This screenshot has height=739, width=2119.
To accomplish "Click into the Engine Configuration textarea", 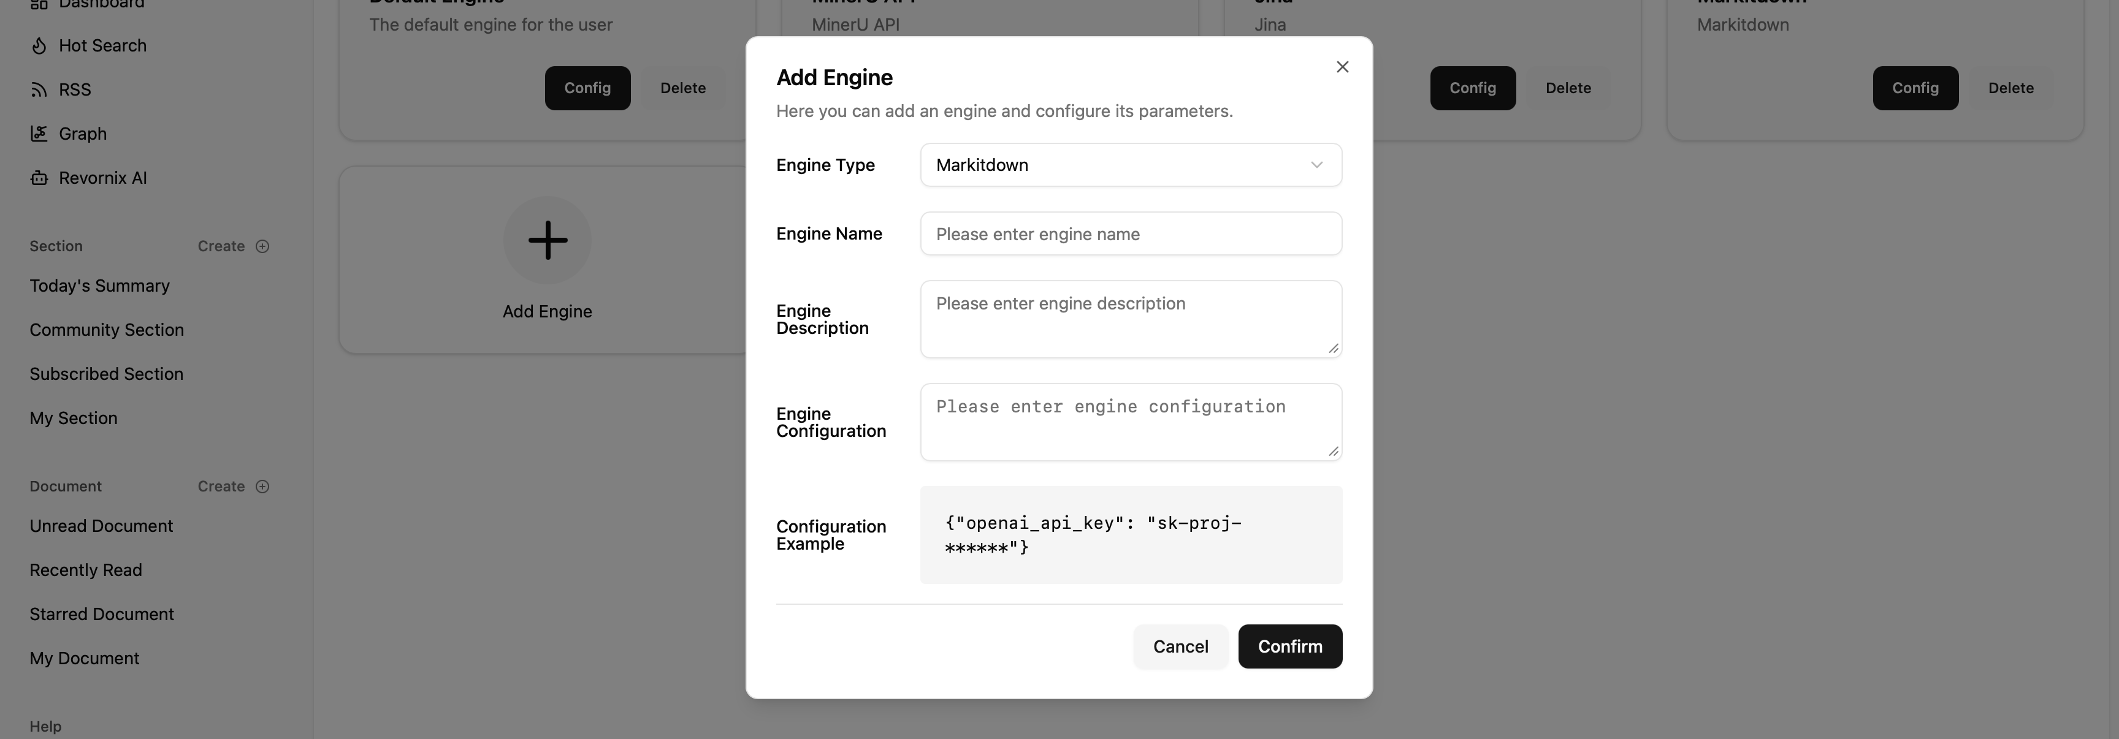I will [1129, 422].
